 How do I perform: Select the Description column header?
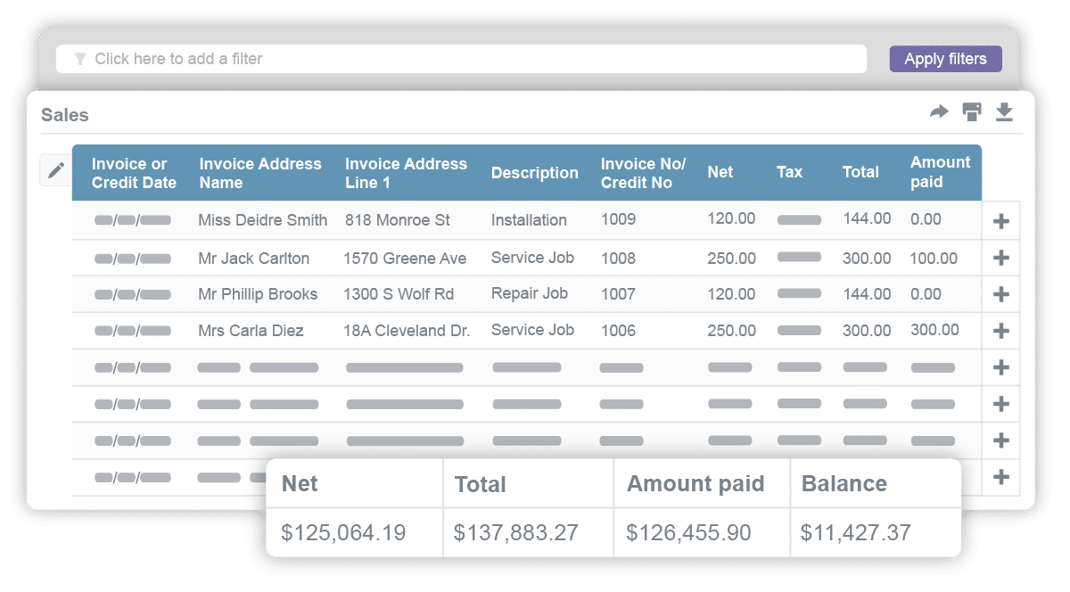point(534,173)
